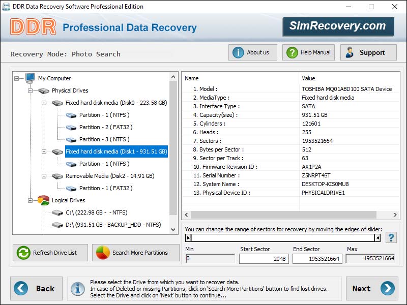Refresh Drive List
Viewport: 407px width, 305px height.
click(x=50, y=253)
